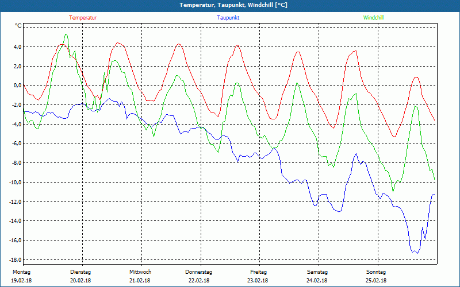
Task: Click the 20.02.18 date label
Action: click(x=80, y=281)
